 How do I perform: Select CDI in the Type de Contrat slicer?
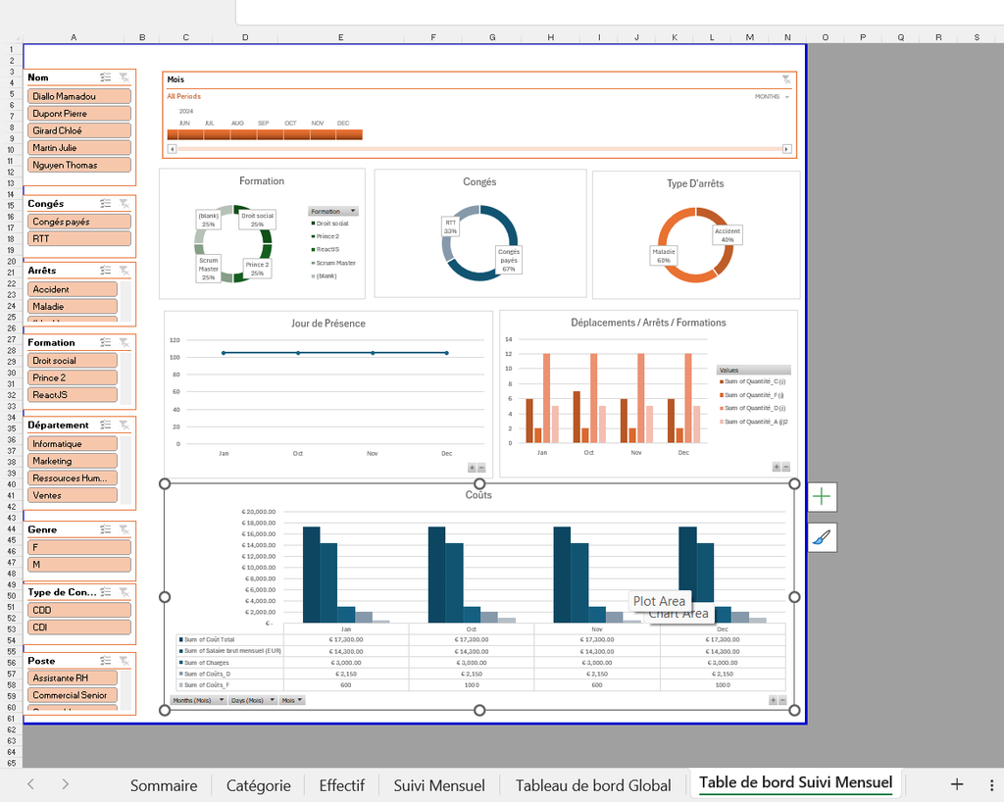coord(78,626)
